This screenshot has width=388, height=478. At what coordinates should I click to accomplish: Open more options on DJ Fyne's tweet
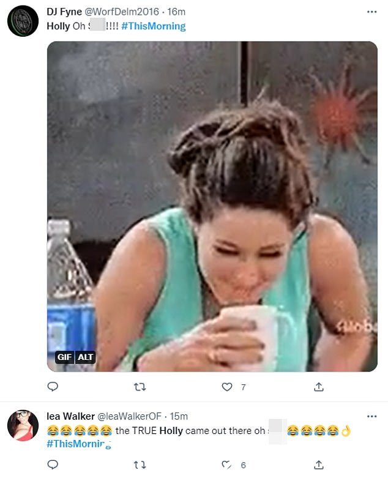(372, 12)
